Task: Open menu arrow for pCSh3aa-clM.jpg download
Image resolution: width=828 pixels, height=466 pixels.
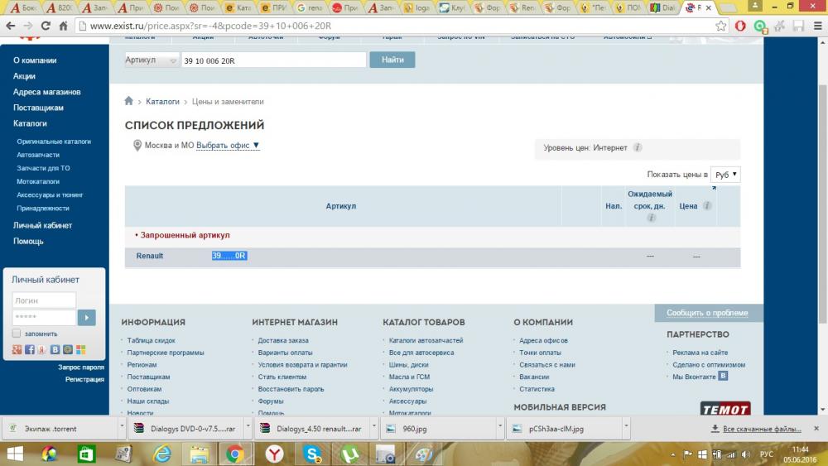Action: click(x=626, y=425)
